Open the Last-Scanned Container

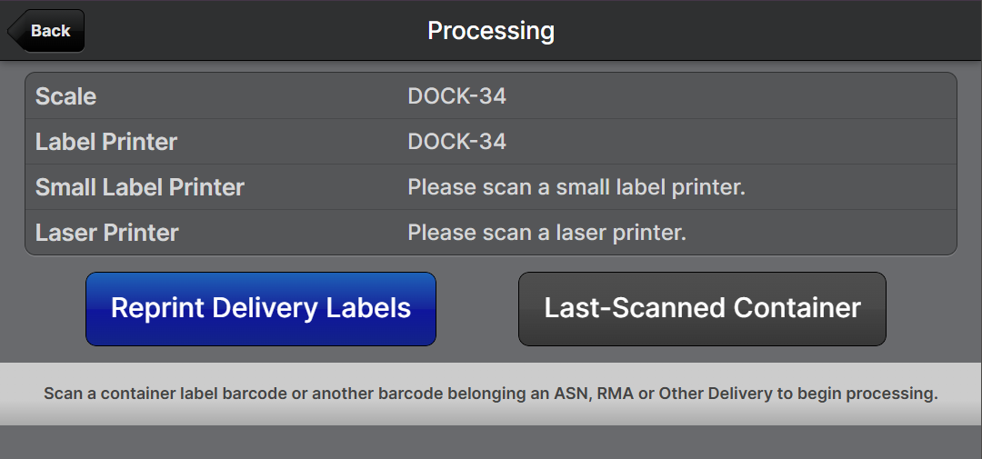pyautogui.click(x=702, y=309)
